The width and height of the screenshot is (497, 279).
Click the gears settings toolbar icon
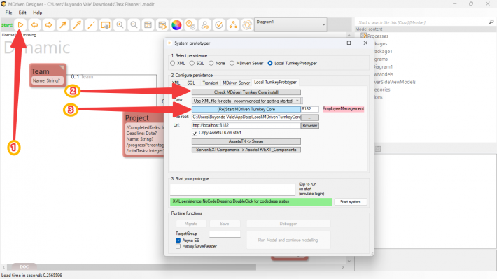coord(190,24)
